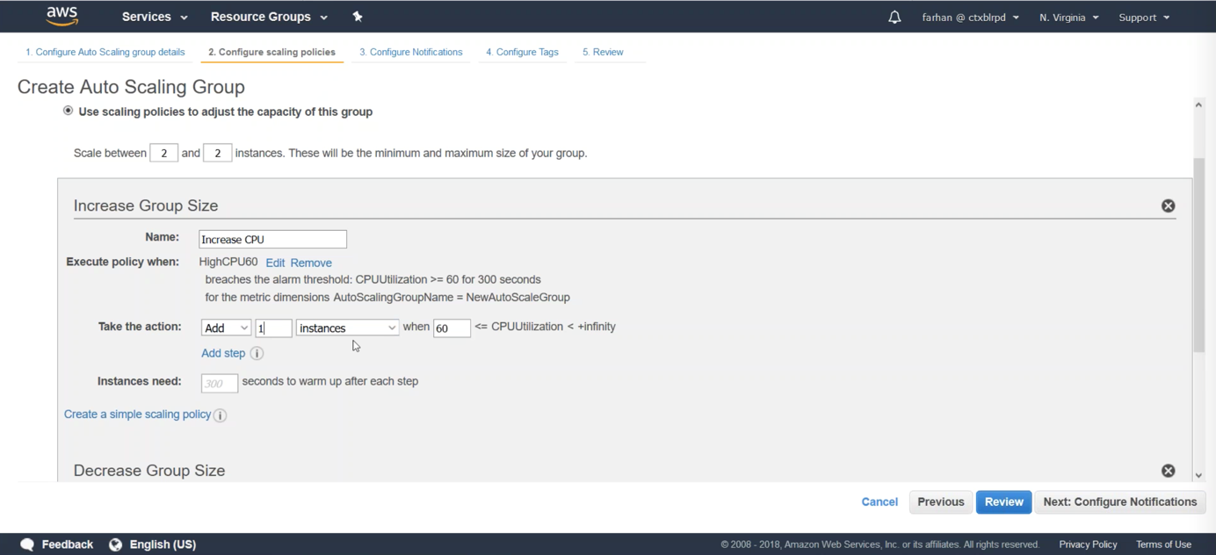This screenshot has width=1216, height=555.
Task: Click the blue Review button
Action: (x=1003, y=501)
